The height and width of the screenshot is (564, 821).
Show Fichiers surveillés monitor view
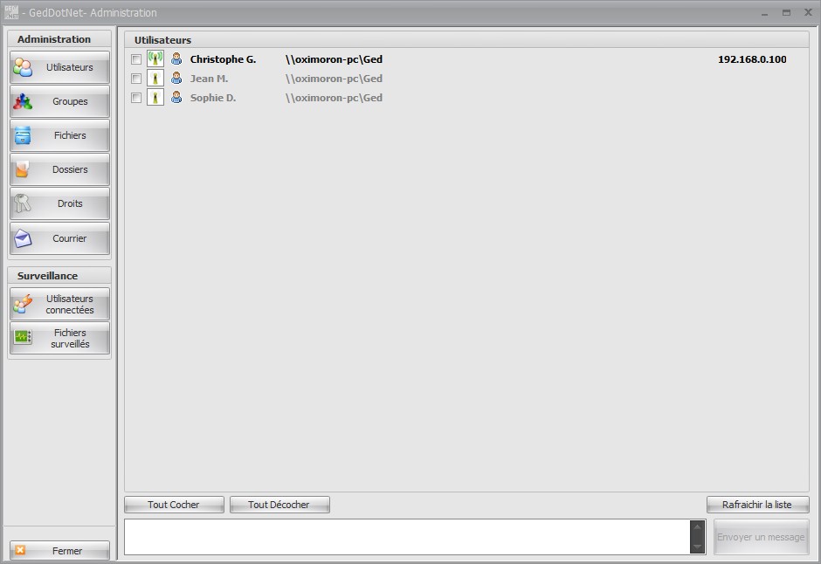59,338
